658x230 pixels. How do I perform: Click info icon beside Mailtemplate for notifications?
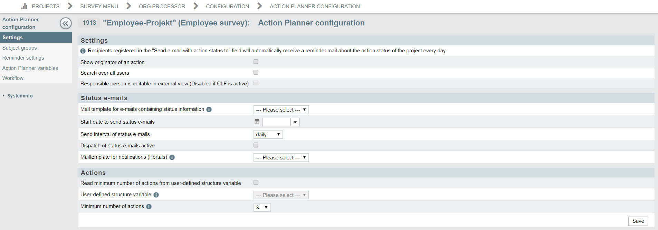(x=172, y=157)
